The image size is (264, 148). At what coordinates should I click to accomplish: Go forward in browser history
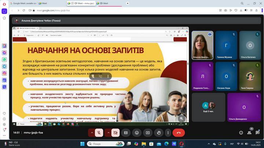(18, 10)
